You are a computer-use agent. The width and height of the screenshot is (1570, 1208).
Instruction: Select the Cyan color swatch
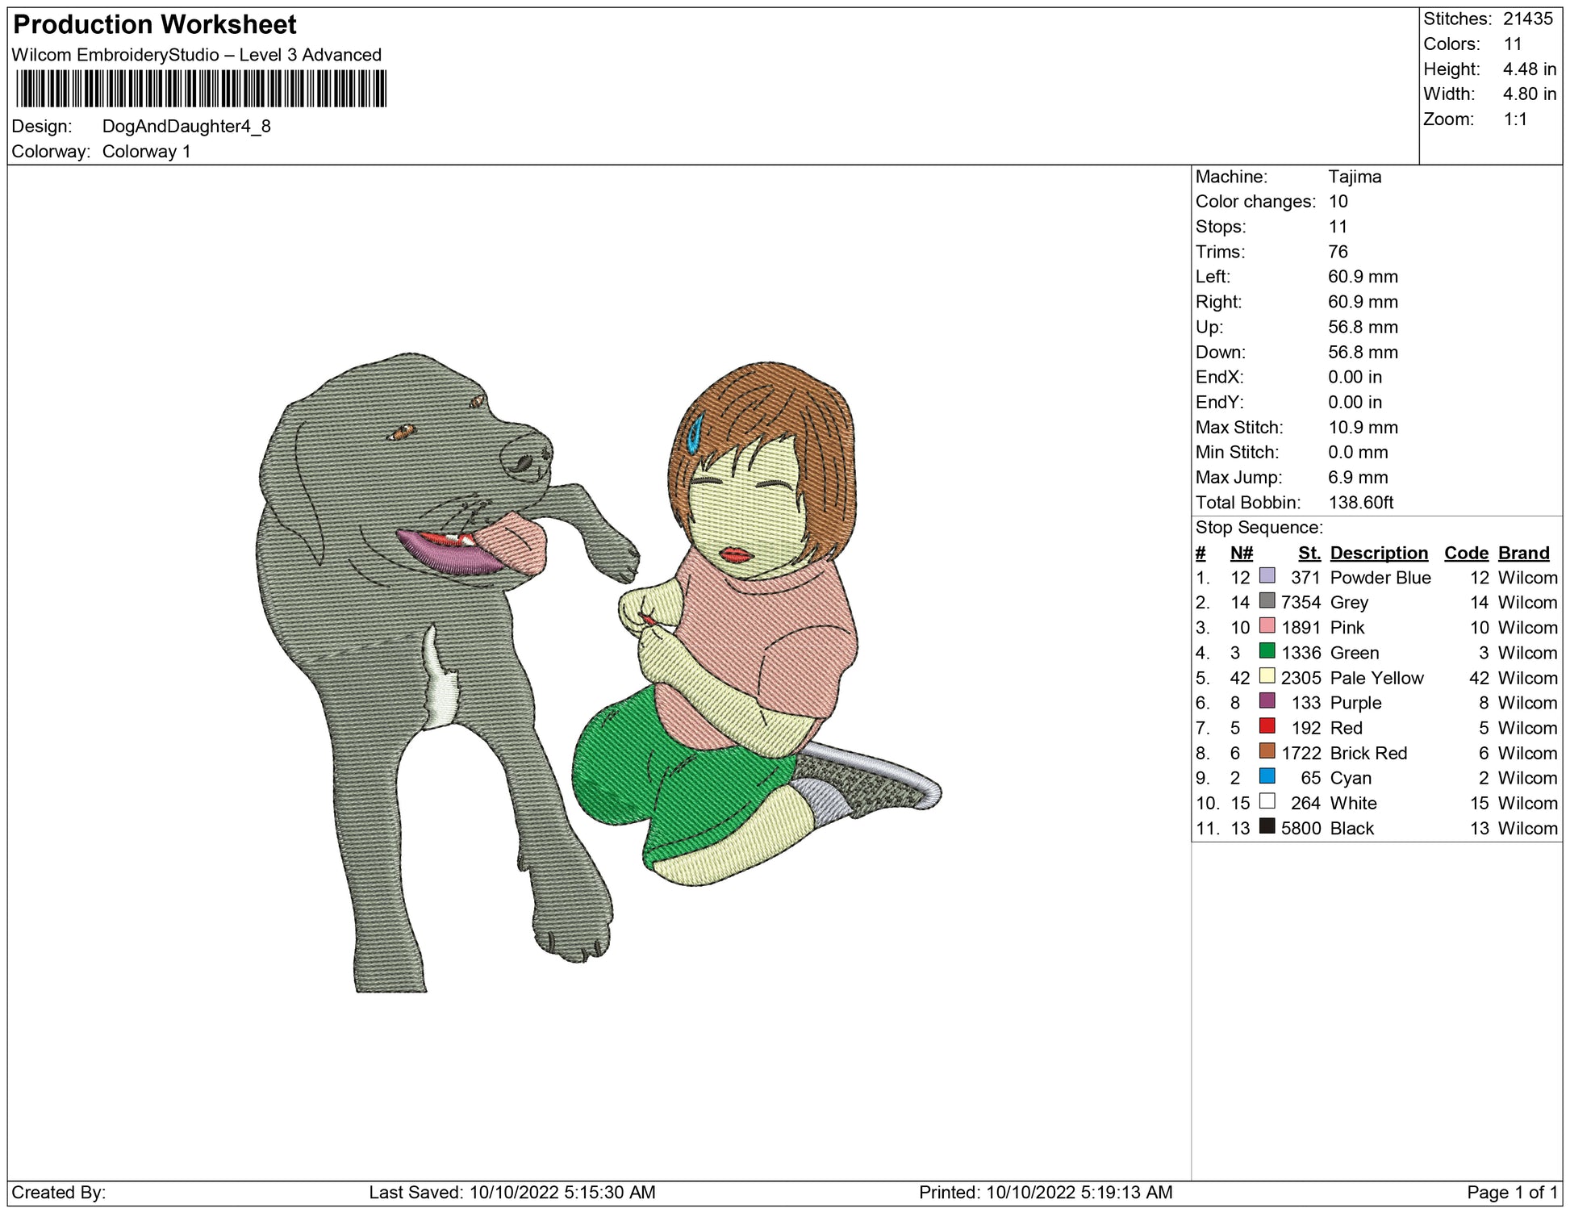[x=1267, y=776]
